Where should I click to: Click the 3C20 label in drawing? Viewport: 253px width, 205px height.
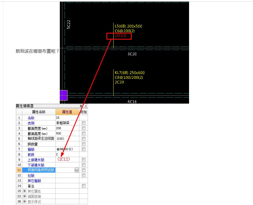132,54
